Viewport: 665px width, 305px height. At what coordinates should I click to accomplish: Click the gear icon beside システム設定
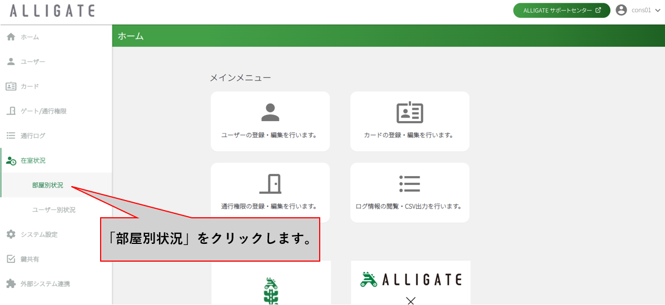coord(11,234)
